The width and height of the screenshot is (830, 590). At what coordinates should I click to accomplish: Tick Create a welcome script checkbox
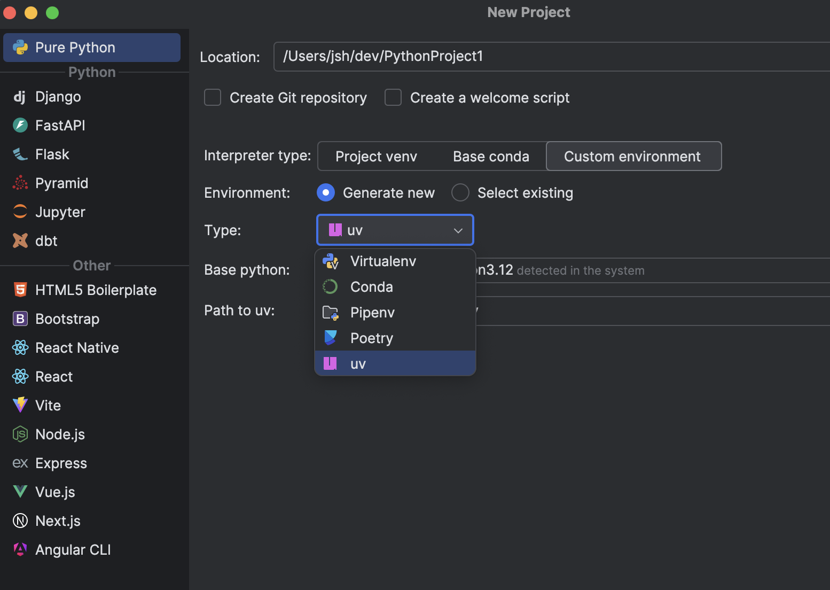(x=393, y=98)
